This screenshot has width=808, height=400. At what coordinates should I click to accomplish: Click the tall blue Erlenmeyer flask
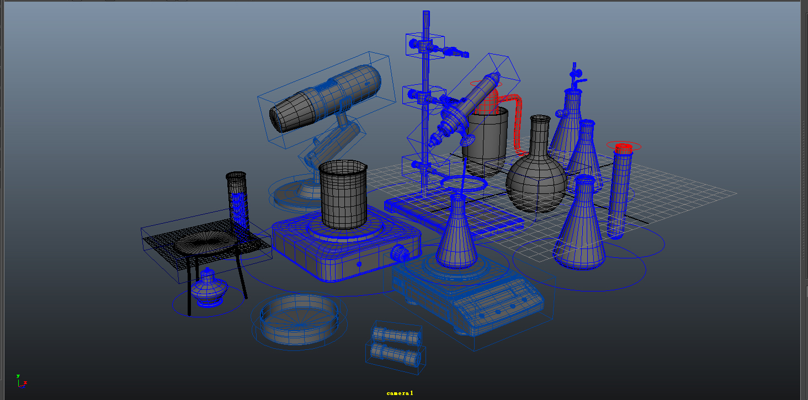tap(588, 160)
